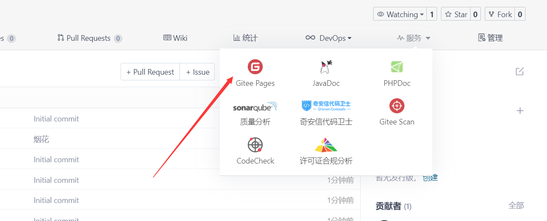Click the 创建 release link
Screen dimensions: 547x221
pos(430,178)
